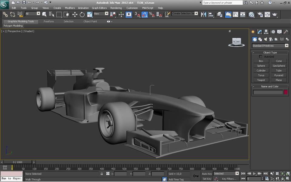Image resolution: width=291 pixels, height=182 pixels.
Task: Open the Rendering menu
Action: click(116, 8)
